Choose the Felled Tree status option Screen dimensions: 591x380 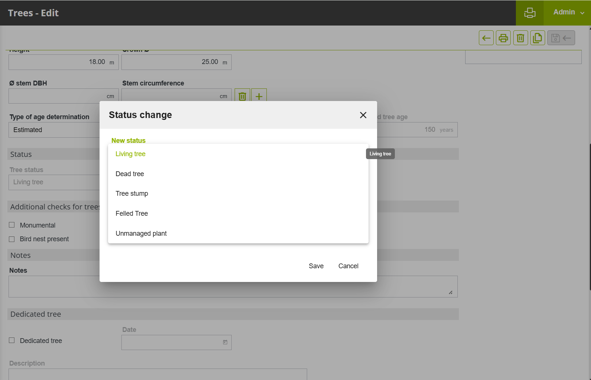point(132,213)
